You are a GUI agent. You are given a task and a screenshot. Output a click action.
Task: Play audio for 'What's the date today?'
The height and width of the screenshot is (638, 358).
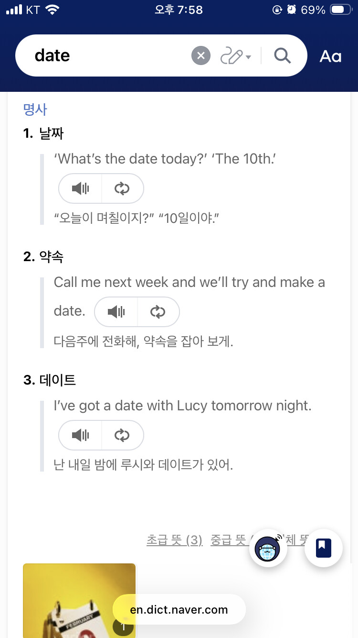click(x=80, y=188)
